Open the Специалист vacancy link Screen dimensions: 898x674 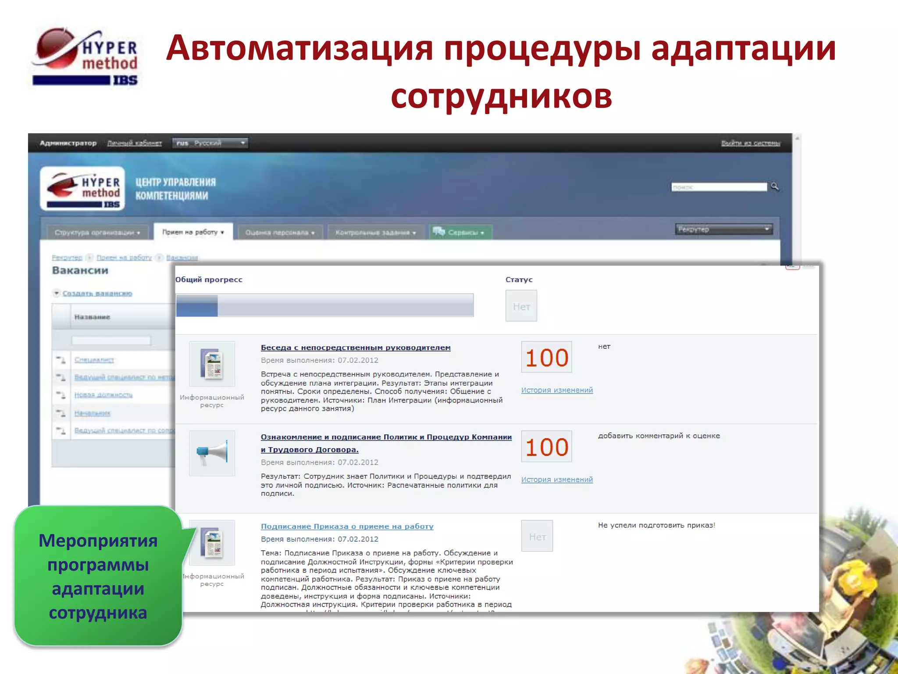click(94, 360)
